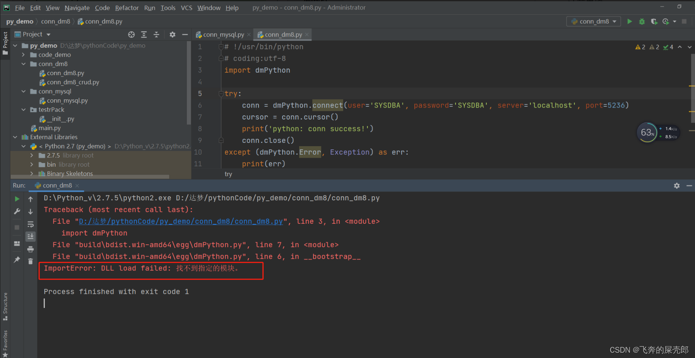Close the conn_dm8.py editor tab
This screenshot has width=695, height=358.
pyautogui.click(x=307, y=34)
